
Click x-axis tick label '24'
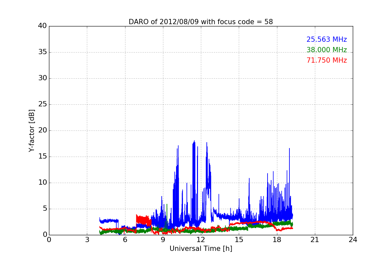(x=353, y=239)
